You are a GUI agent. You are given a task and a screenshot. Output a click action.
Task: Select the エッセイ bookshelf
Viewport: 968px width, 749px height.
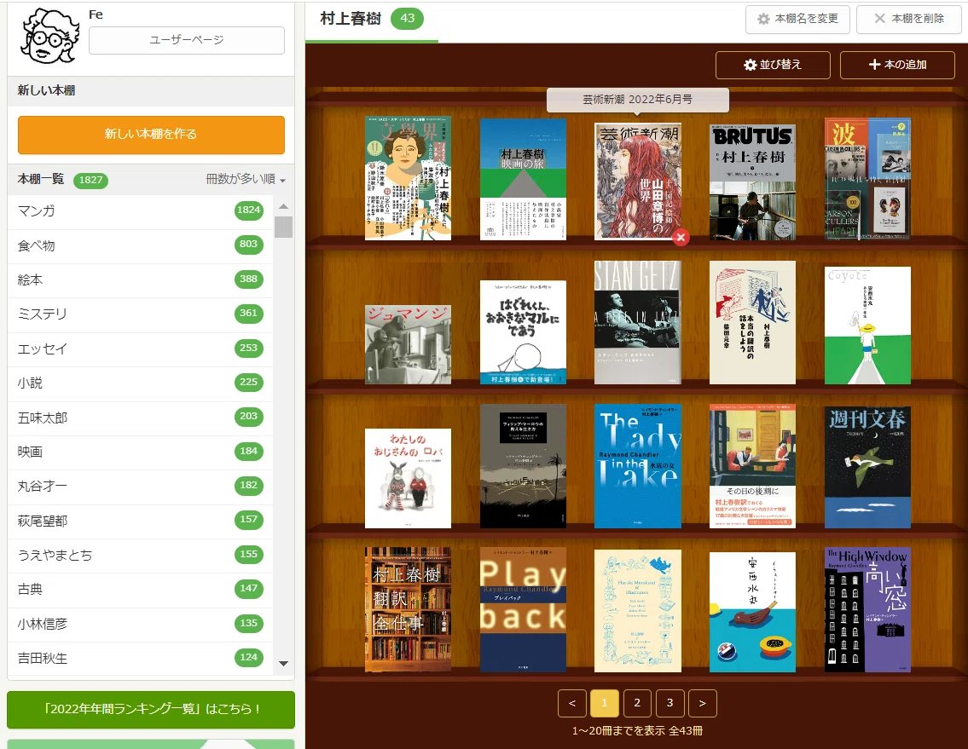(141, 349)
